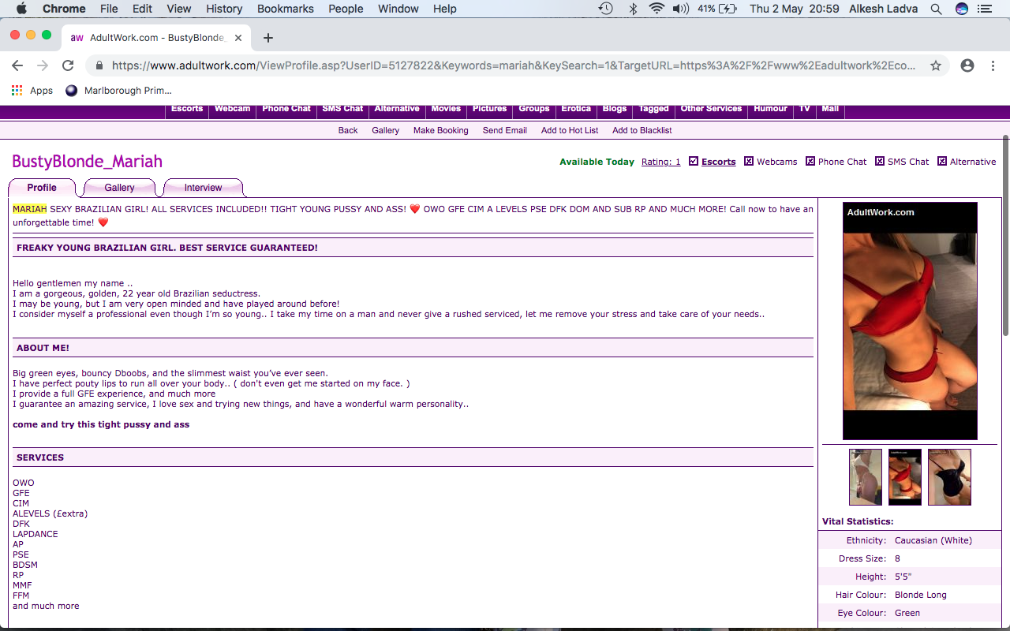Viewport: 1010px width, 631px height.
Task: Click the Thu 2 May 20:59 clock
Action: pyautogui.click(x=794, y=9)
